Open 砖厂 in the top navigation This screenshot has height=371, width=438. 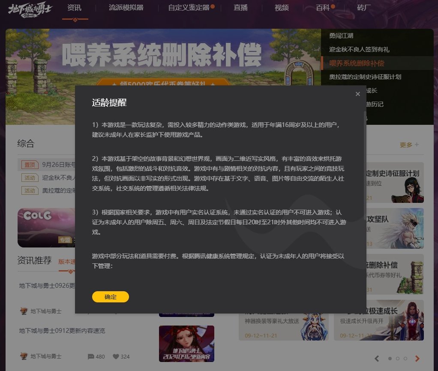[364, 8]
